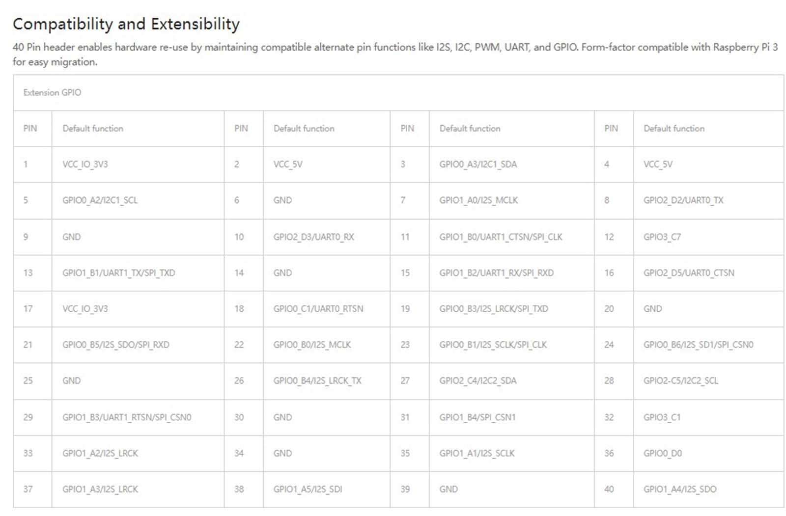The height and width of the screenshot is (516, 786).
Task: Click the GPIO0_B6/I2S_SD1/SPI_CSN0 cell
Action: click(x=698, y=345)
